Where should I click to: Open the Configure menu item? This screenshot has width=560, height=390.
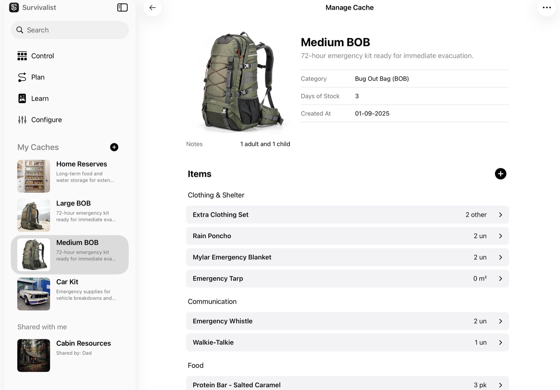pyautogui.click(x=70, y=120)
